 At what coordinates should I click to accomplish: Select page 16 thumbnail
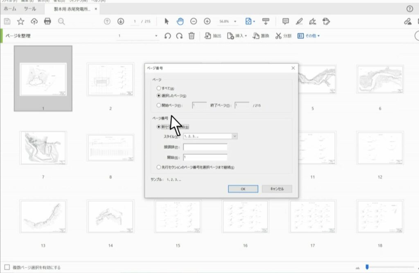click(246, 216)
